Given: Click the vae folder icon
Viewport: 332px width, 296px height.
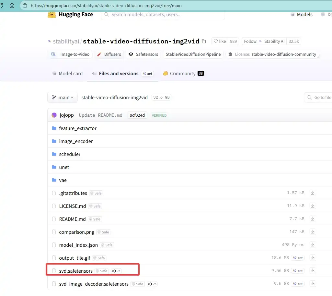Looking at the screenshot, I should 54,180.
